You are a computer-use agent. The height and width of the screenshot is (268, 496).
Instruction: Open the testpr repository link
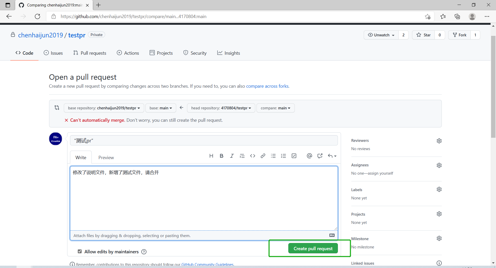coord(77,35)
